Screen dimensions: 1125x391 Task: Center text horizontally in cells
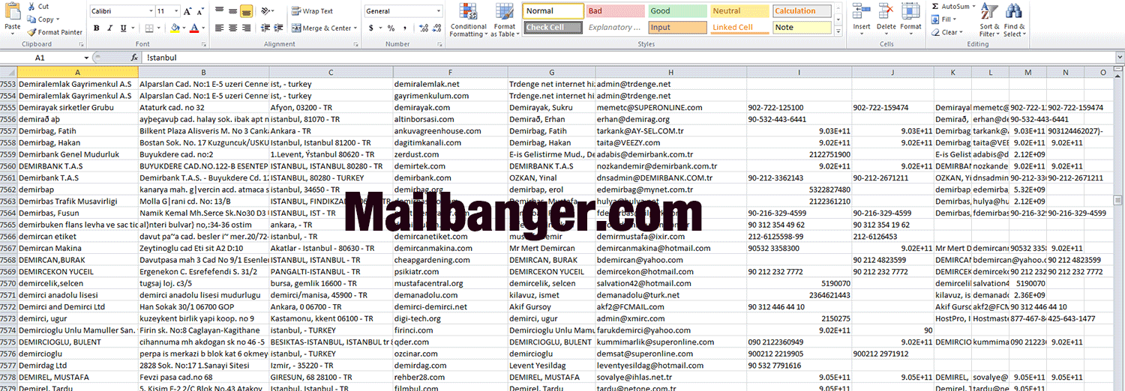pyautogui.click(x=232, y=28)
